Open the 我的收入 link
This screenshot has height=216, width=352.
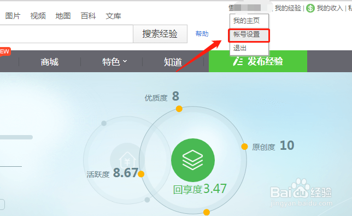[330, 8]
